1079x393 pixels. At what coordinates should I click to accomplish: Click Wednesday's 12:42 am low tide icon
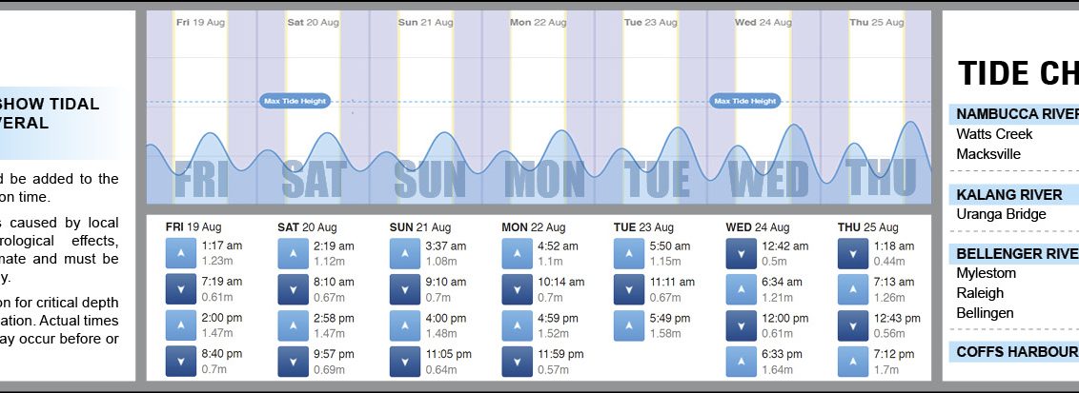741,252
